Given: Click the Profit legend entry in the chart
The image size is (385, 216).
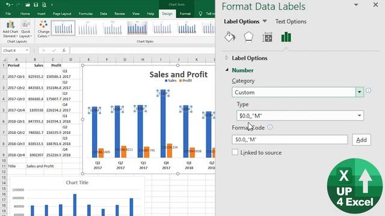Looking at the screenshot, I should [x=185, y=80].
